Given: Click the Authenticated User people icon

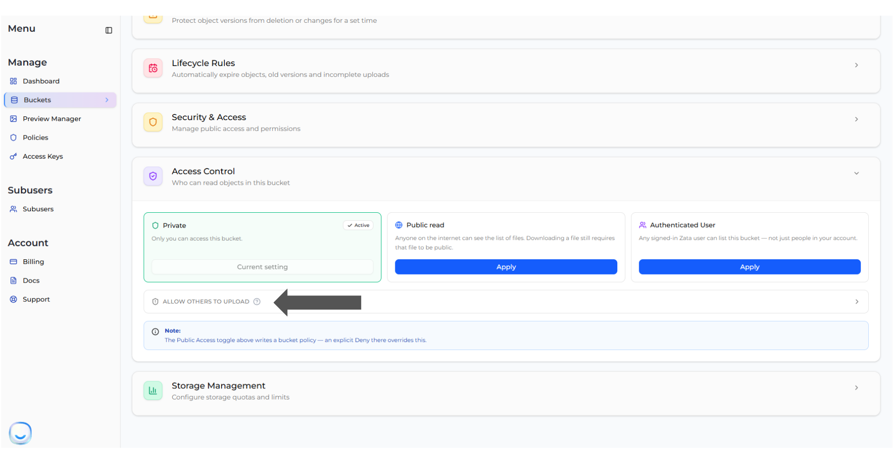Looking at the screenshot, I should click(x=642, y=225).
